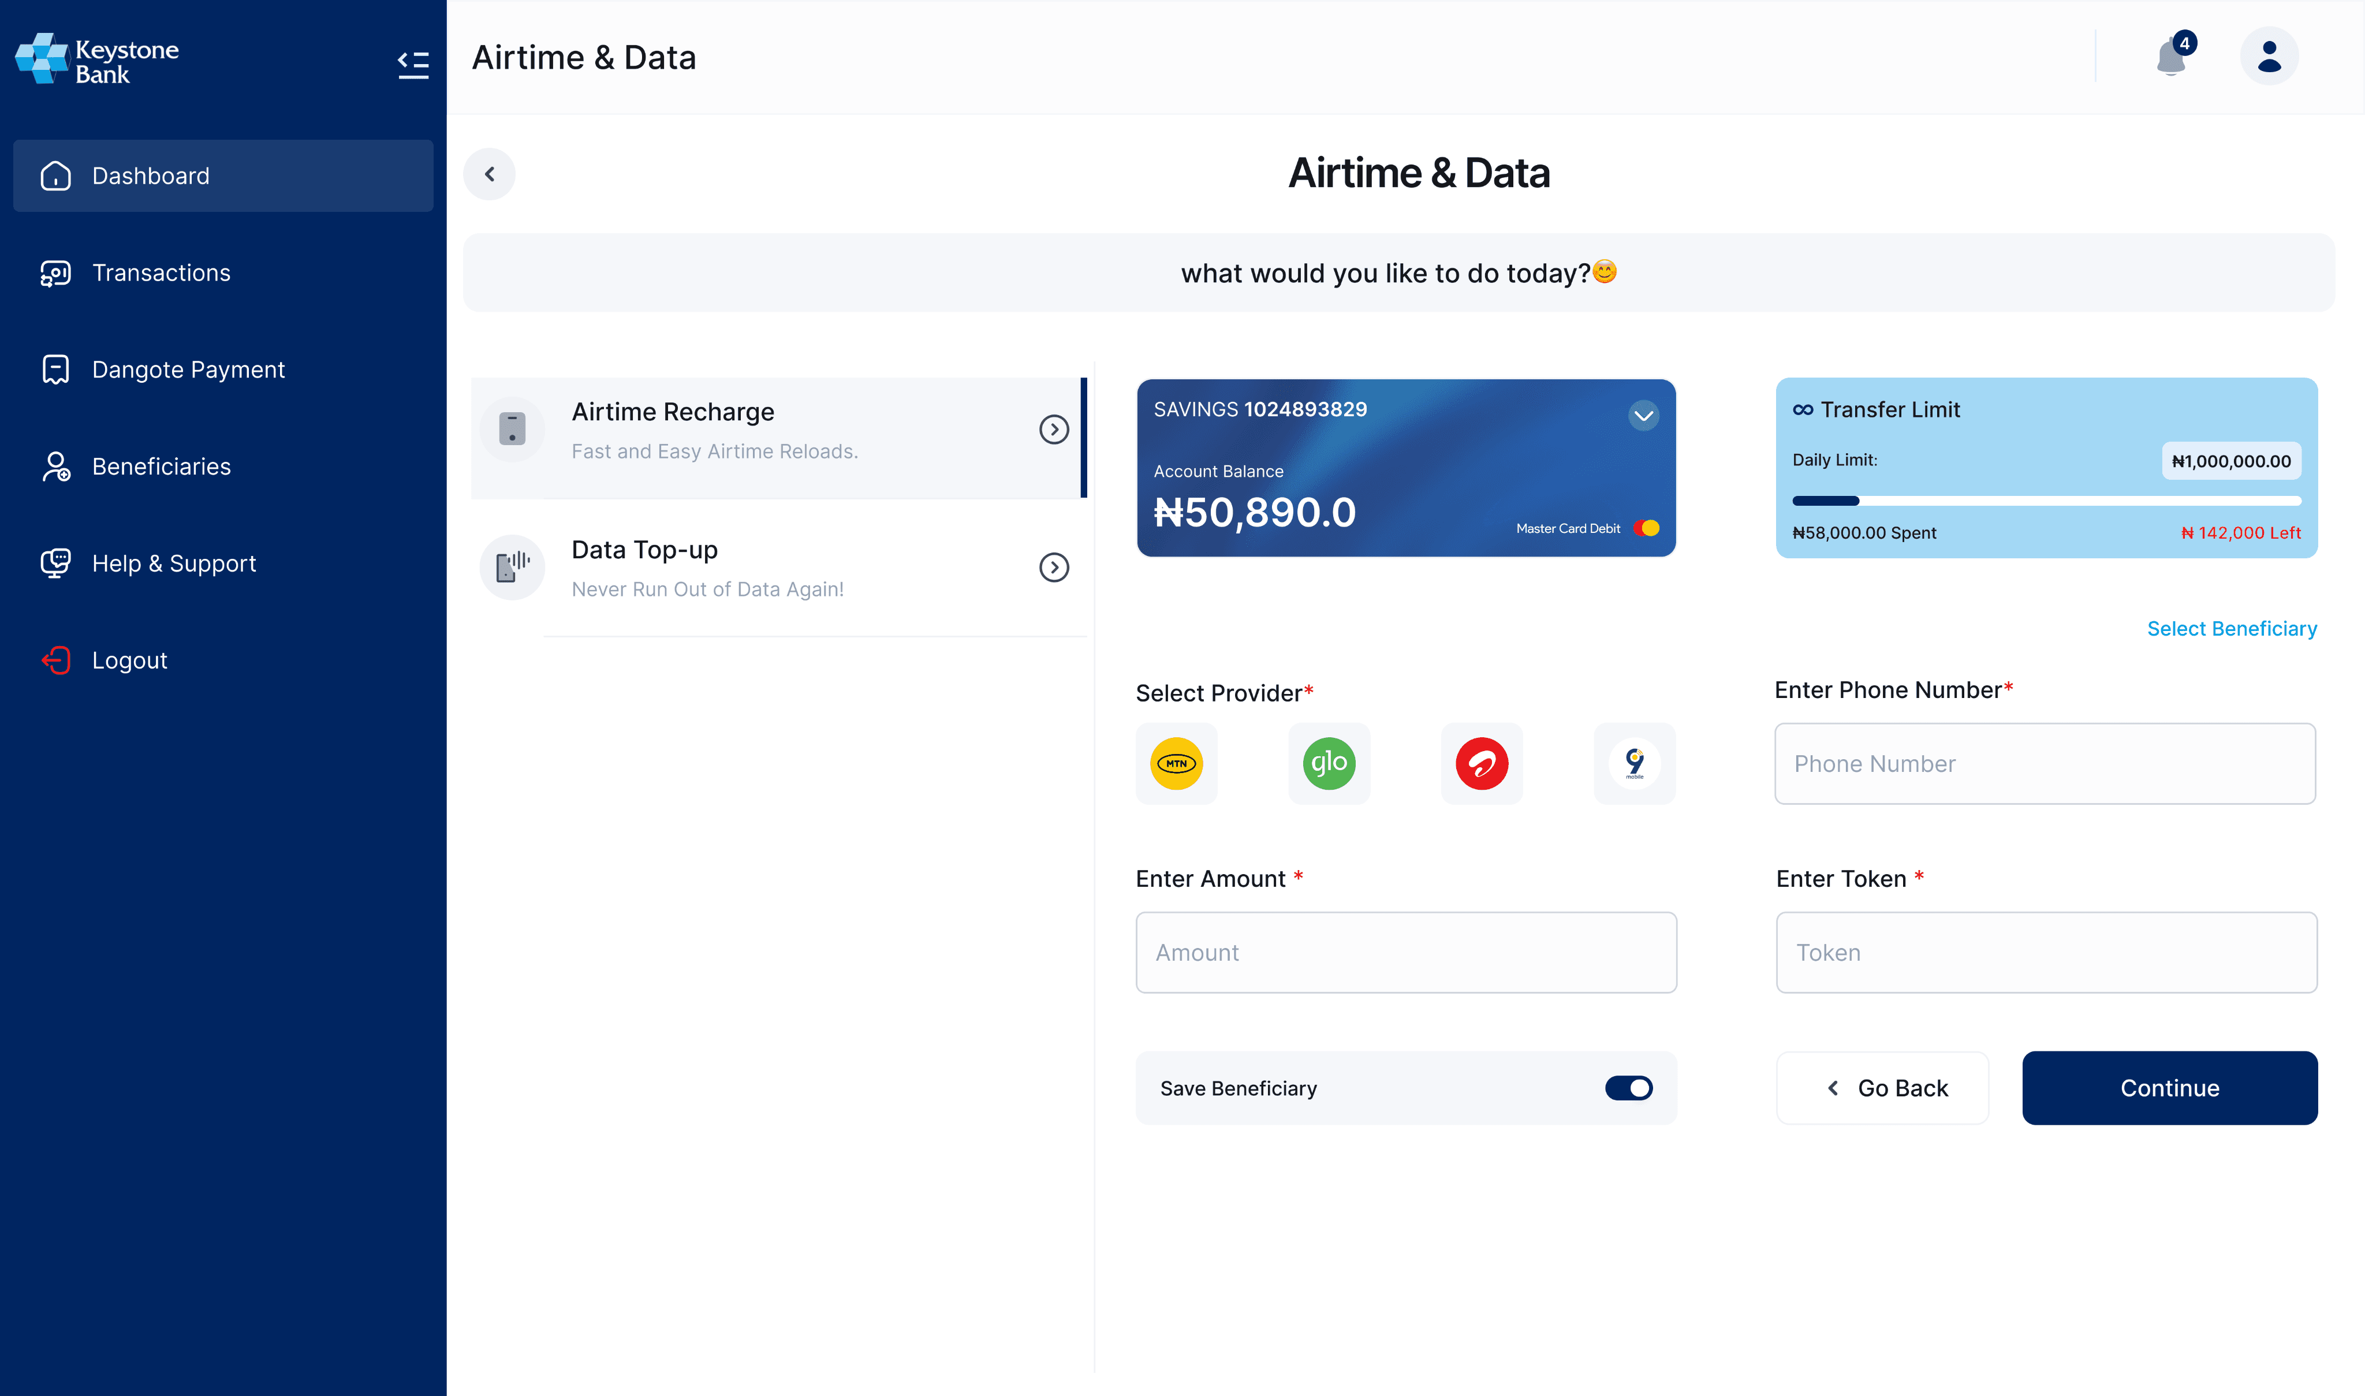Open Airtime Recharge arrow chevron

[x=1054, y=429]
